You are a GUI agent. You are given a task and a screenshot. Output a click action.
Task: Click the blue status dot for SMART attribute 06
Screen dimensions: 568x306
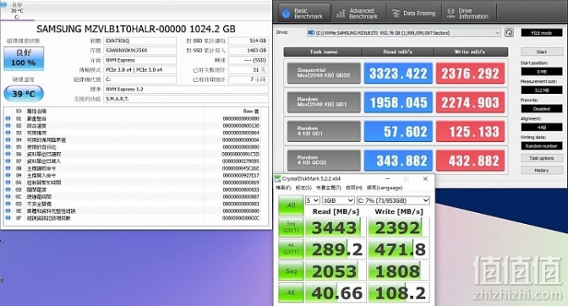click(8, 154)
